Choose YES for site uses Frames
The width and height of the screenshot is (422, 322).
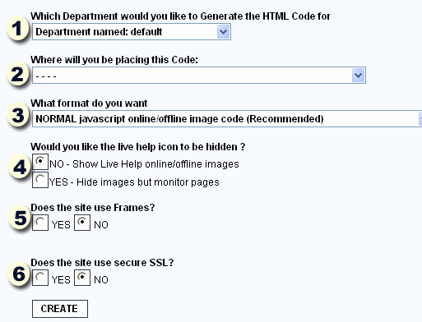(x=40, y=223)
